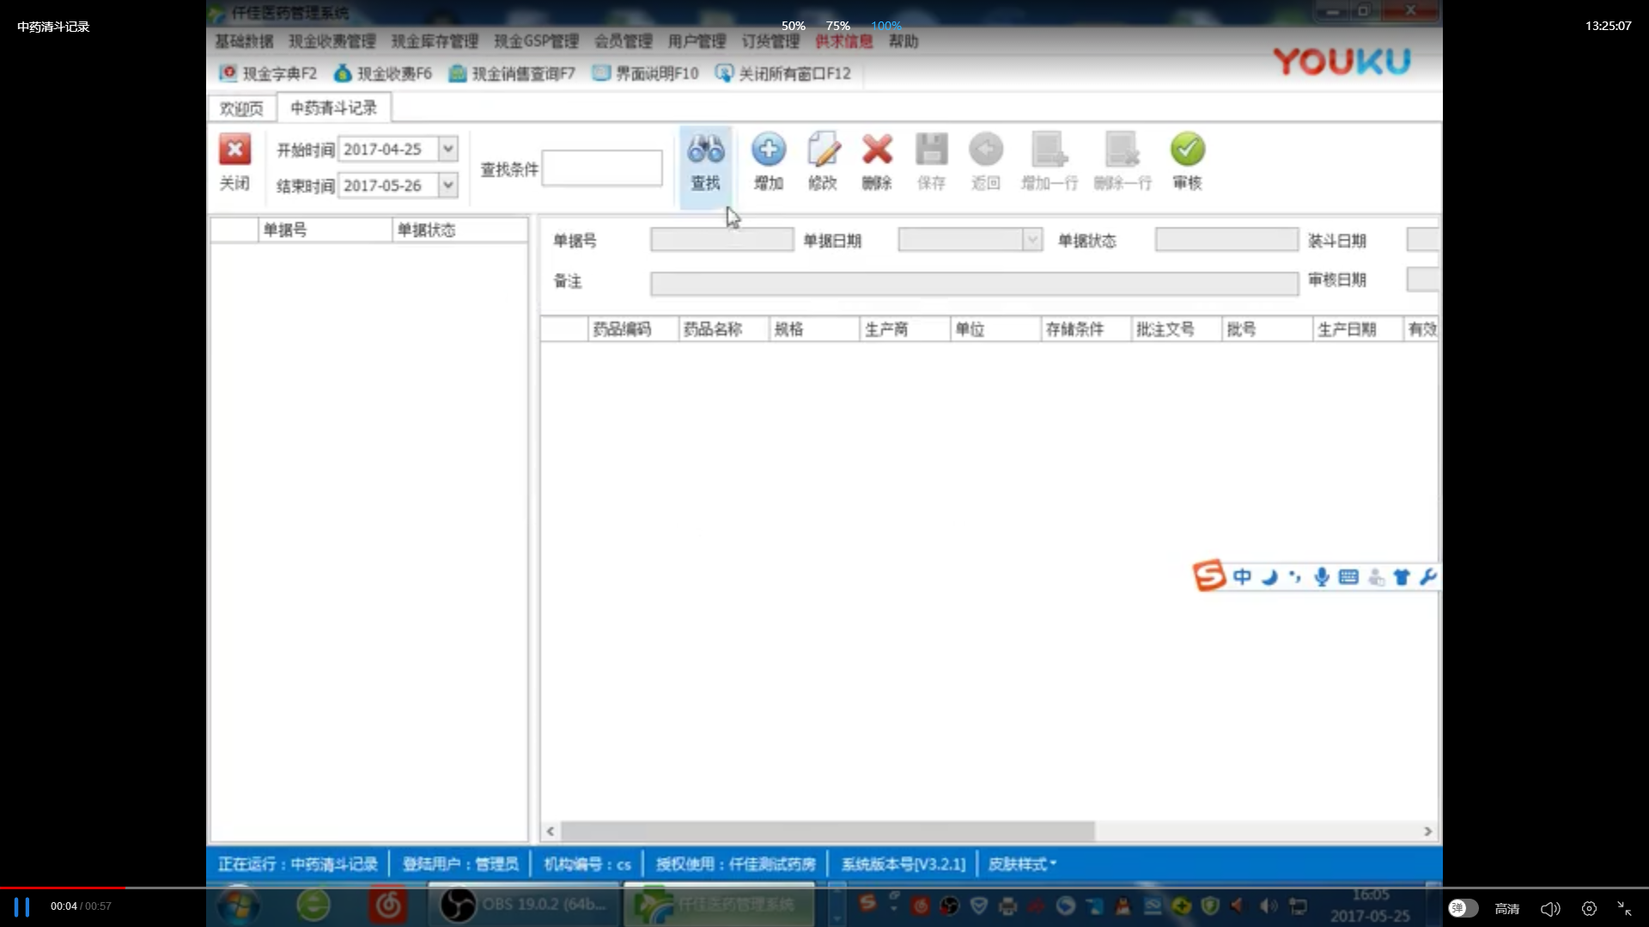Click the horizontal scrollbar right arrow
Screen dimensions: 1649x927
tap(1427, 832)
